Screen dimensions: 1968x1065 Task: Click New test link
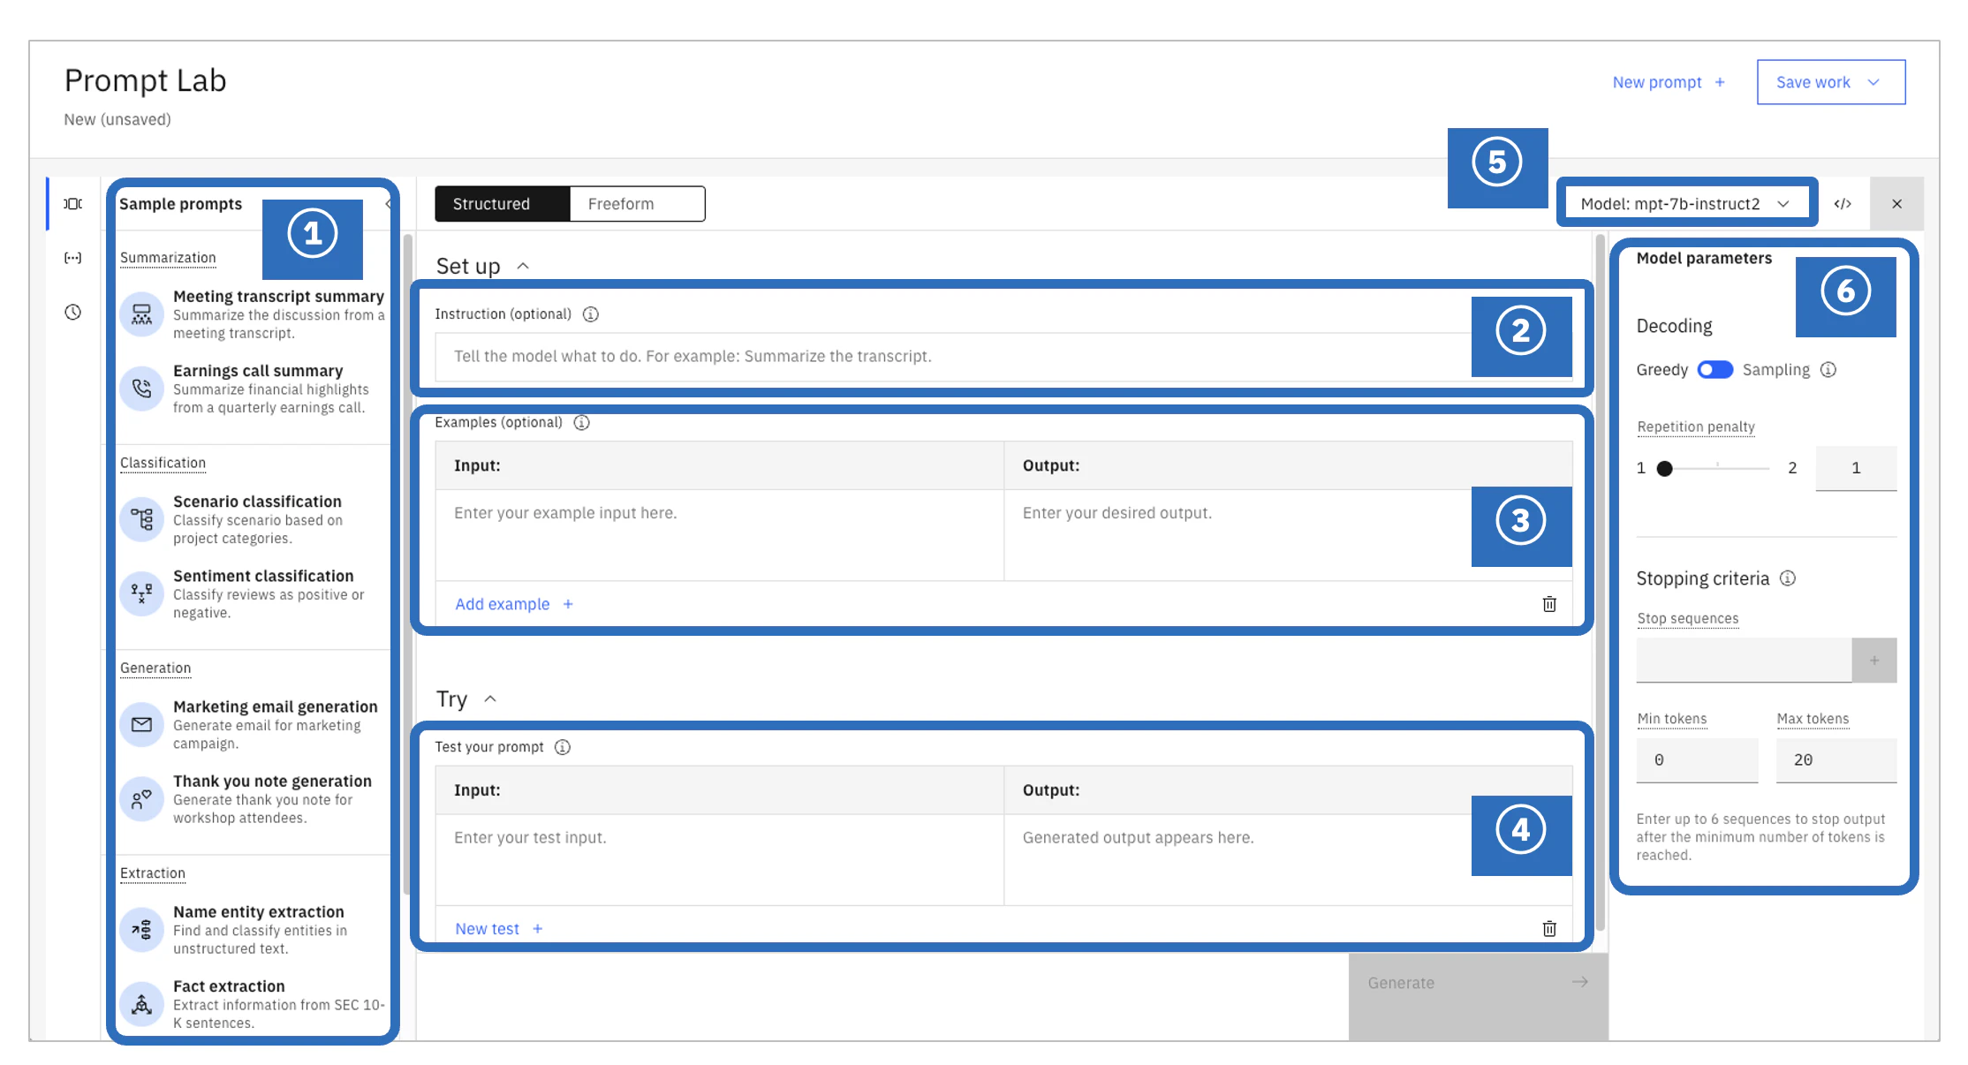coord(499,929)
